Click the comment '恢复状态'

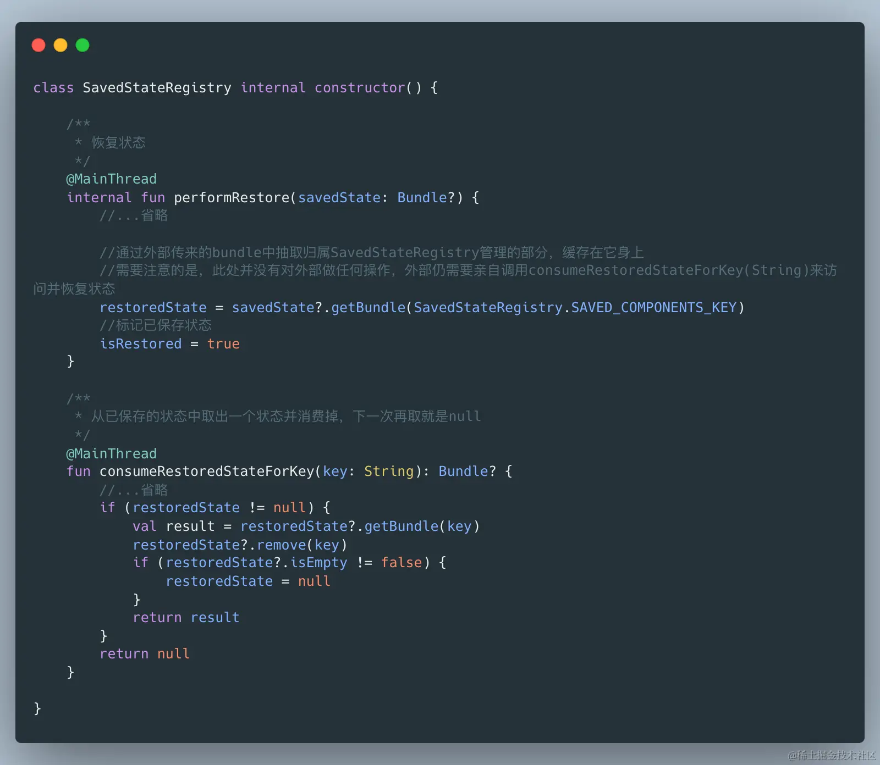[118, 143]
